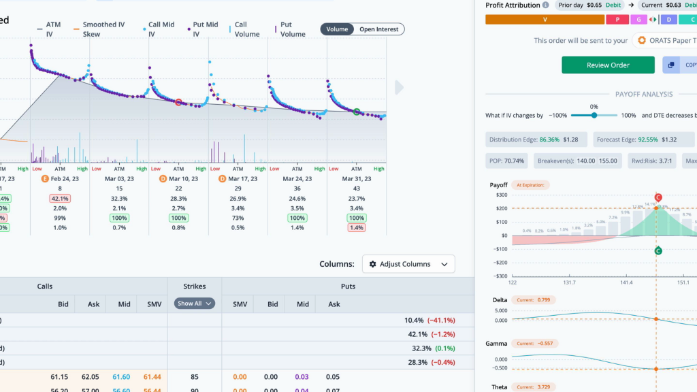Click the IV change slider handle

pyautogui.click(x=594, y=115)
